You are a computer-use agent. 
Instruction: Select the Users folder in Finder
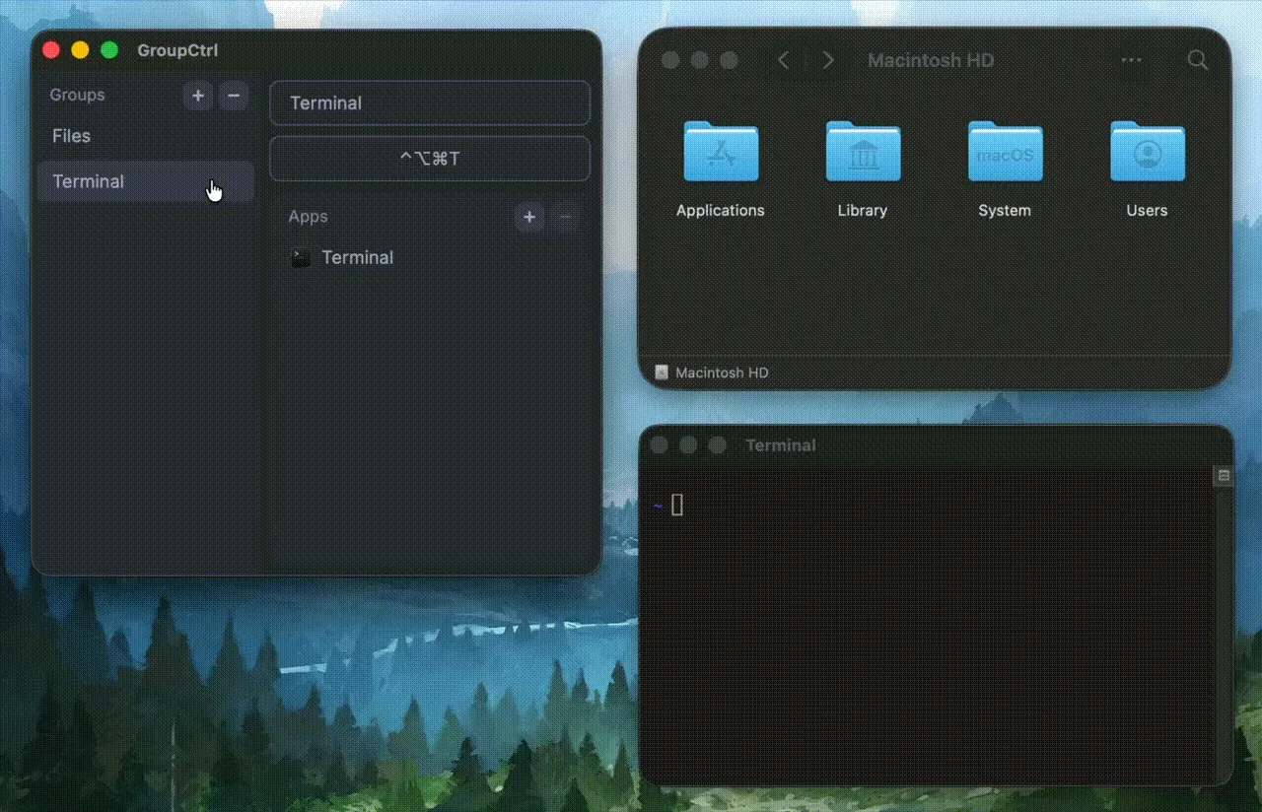(1147, 169)
